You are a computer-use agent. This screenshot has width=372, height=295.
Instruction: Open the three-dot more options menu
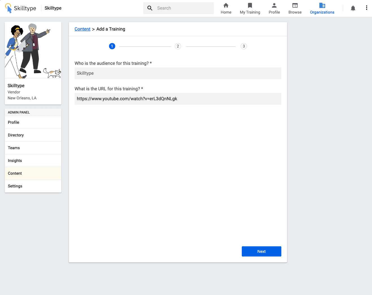[x=367, y=8]
